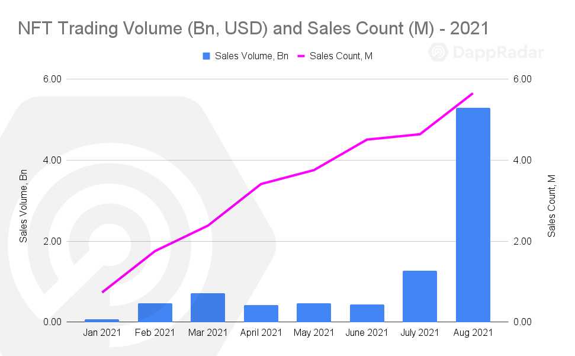Click the right axis title Sales Count, M
The image size is (575, 356).
(551, 206)
